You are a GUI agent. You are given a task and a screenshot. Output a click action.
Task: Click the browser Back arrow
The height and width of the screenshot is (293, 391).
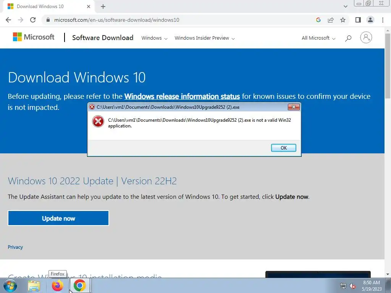pos(8,20)
